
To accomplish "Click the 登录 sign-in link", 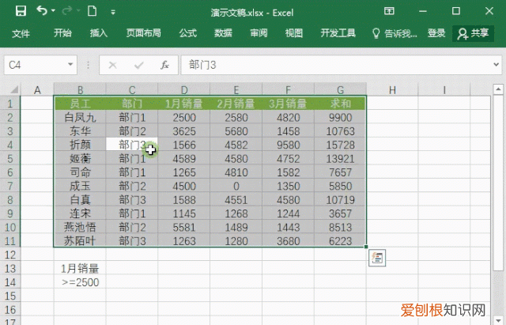I will (436, 33).
